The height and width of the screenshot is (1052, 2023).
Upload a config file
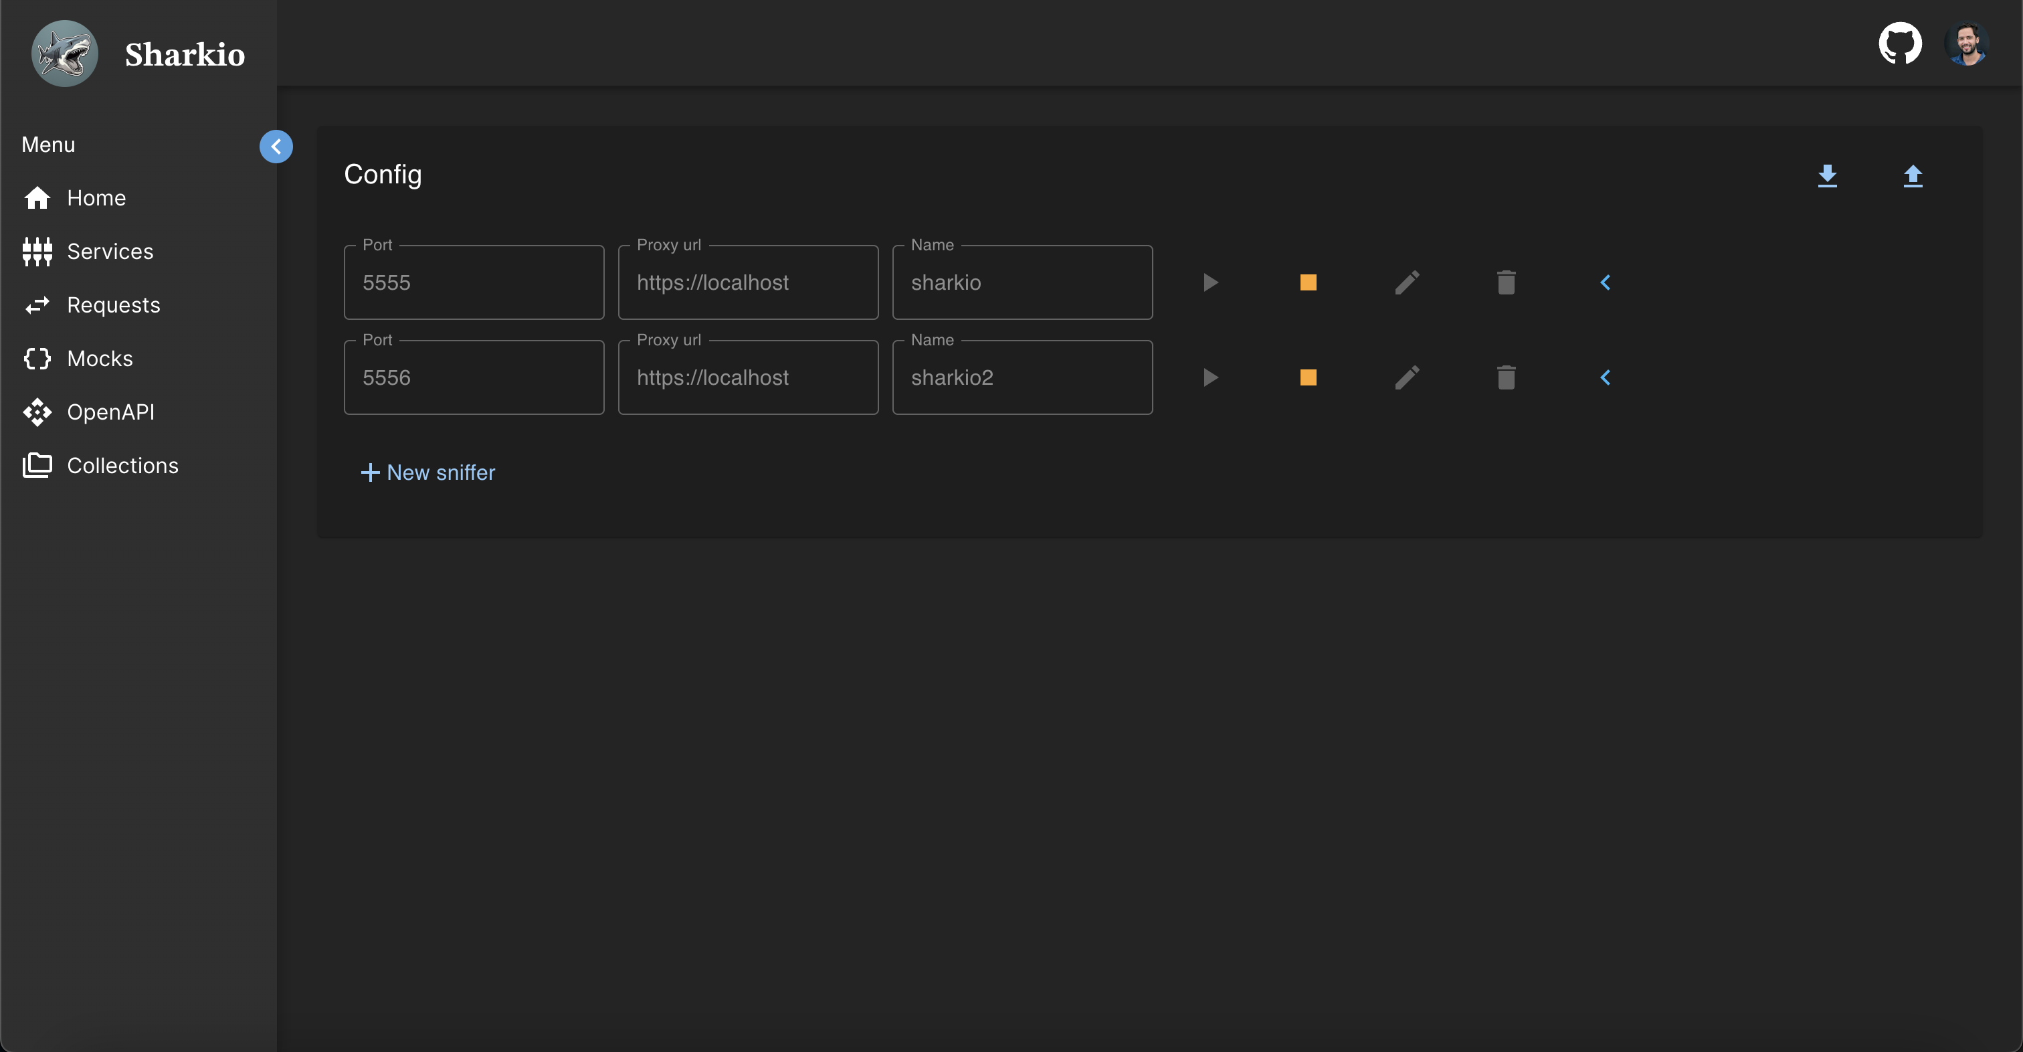coord(1913,175)
